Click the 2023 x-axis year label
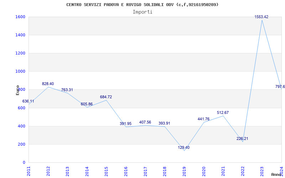 pos(262,171)
